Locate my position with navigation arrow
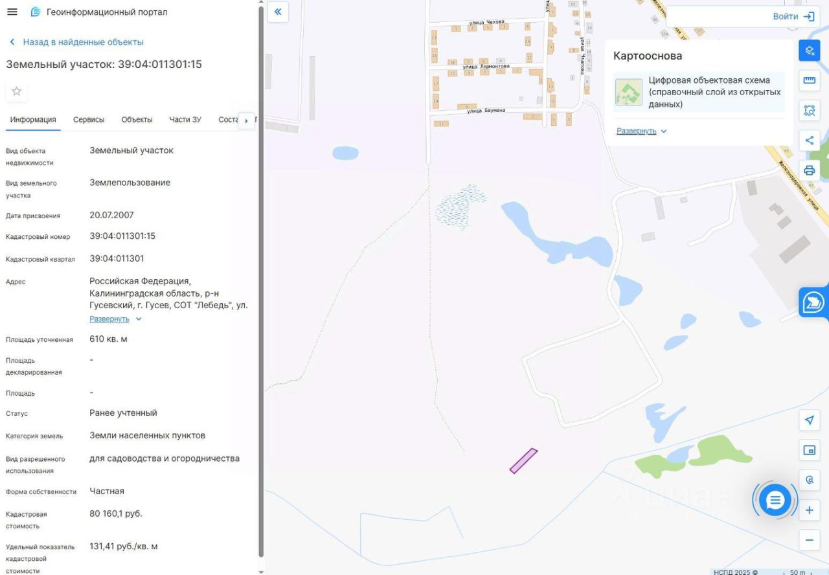The height and width of the screenshot is (575, 829). pyautogui.click(x=809, y=420)
